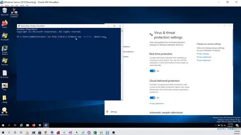241x135 pixels.
Task: Click the PowerShell scrollbar up arrow
Action: click(122, 29)
